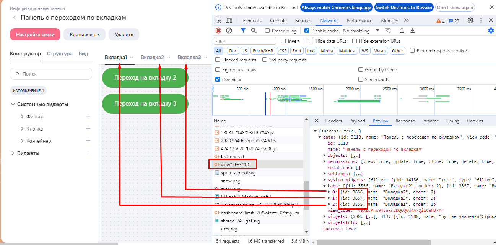
Task: Click the export HAR download icon
Action: tap(413, 31)
